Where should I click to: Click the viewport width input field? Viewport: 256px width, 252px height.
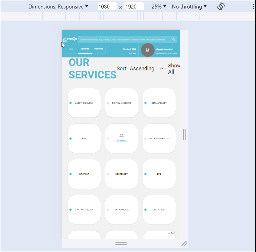coord(107,7)
